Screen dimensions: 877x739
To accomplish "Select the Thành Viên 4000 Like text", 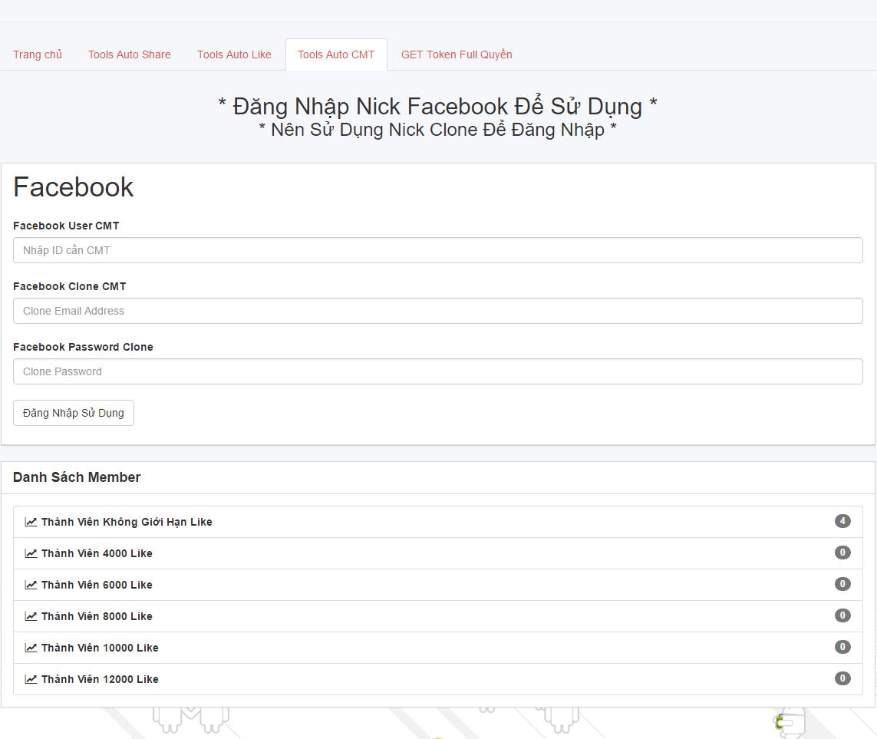I will tap(97, 553).
